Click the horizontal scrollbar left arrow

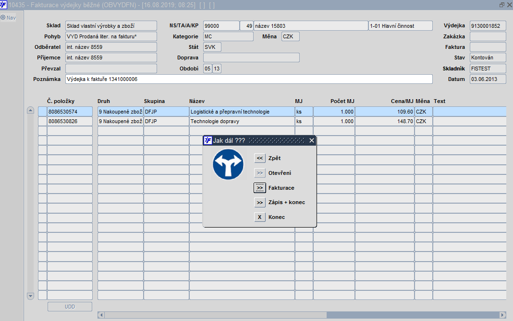click(x=101, y=315)
